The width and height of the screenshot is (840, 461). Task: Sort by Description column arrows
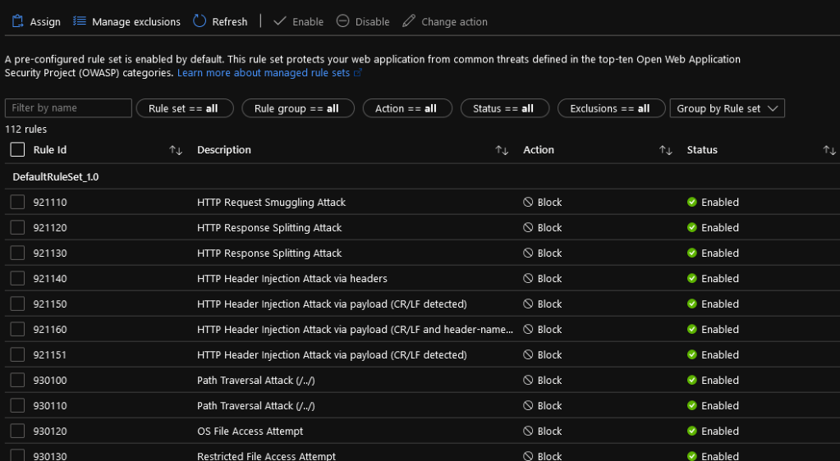502,150
